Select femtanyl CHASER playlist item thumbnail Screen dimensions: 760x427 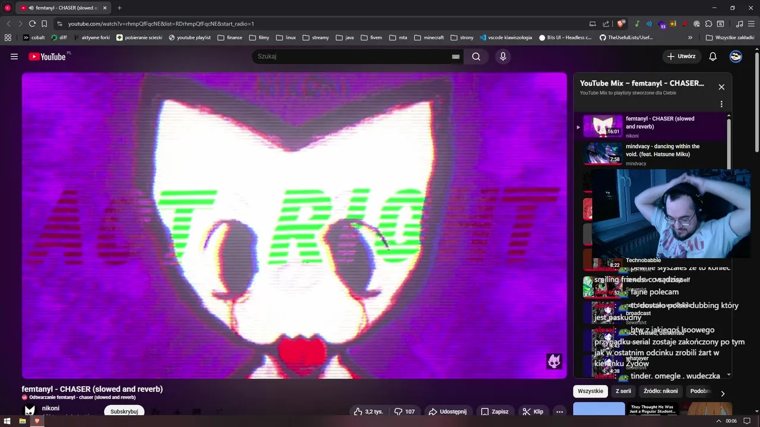603,126
